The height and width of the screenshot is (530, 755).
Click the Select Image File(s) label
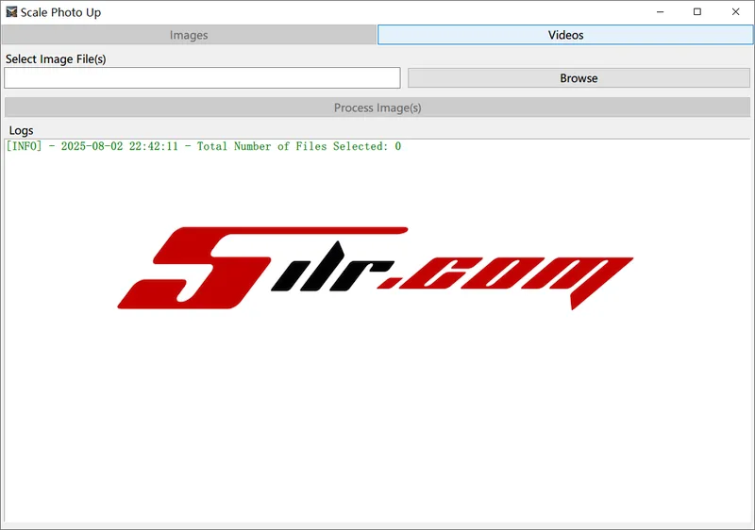click(x=56, y=59)
